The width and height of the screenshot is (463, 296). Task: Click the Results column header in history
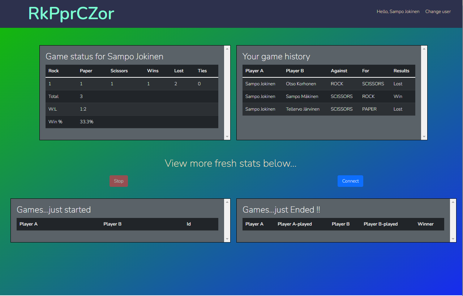[401, 71]
